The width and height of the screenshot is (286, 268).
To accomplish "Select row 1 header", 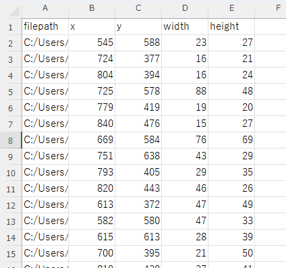I will point(11,27).
